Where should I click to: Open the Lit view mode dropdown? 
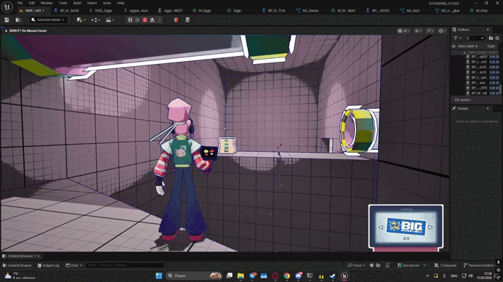403,31
